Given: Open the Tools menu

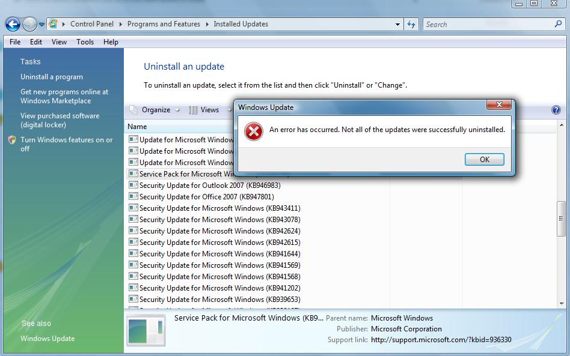Looking at the screenshot, I should pyautogui.click(x=85, y=42).
